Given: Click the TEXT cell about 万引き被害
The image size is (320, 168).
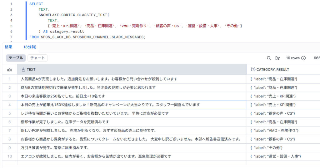Looking at the screenshot, I should [x=55, y=148].
